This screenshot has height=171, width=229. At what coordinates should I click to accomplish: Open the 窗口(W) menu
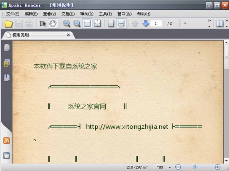tap(124, 14)
